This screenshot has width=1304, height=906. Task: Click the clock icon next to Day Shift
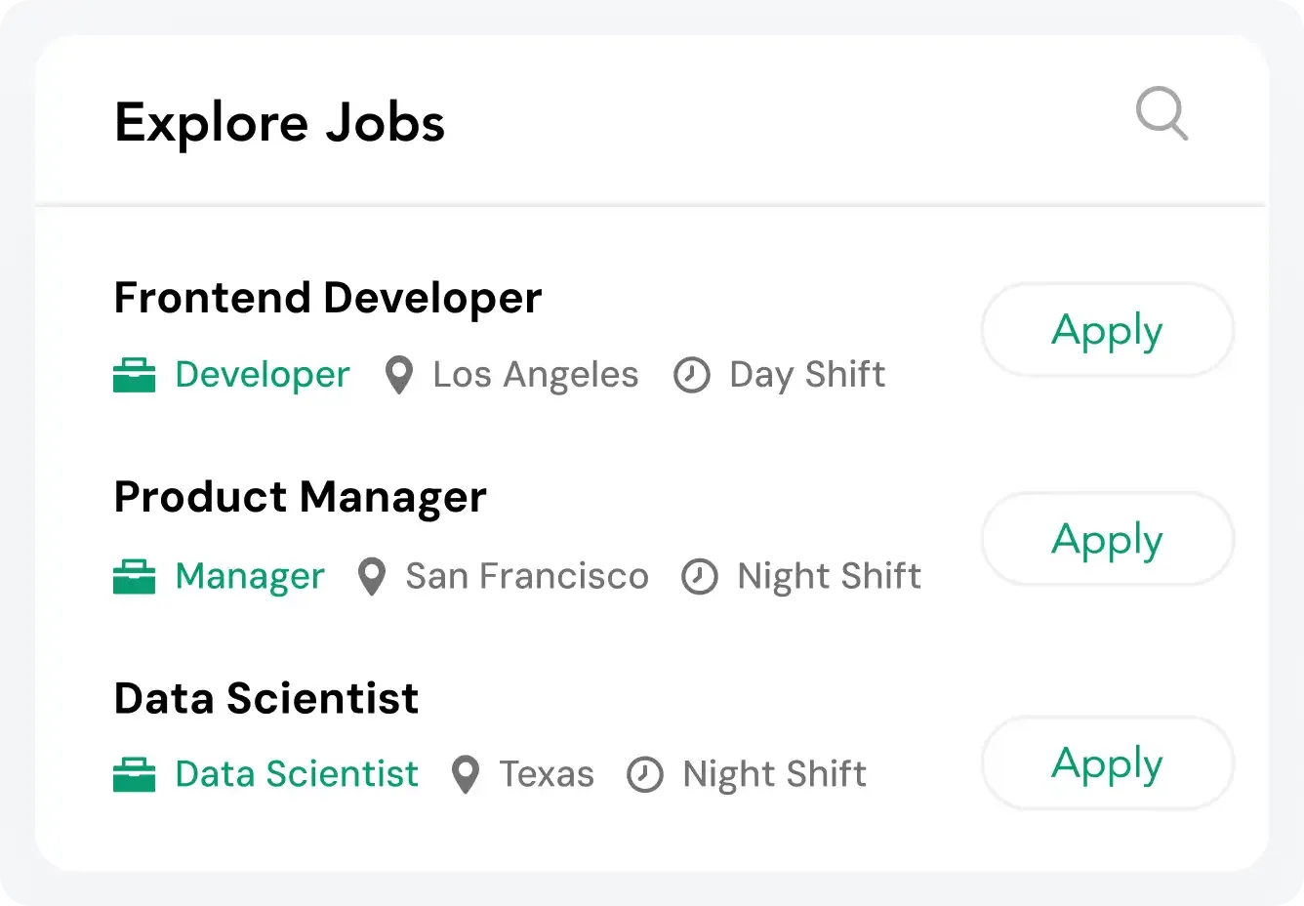(692, 374)
